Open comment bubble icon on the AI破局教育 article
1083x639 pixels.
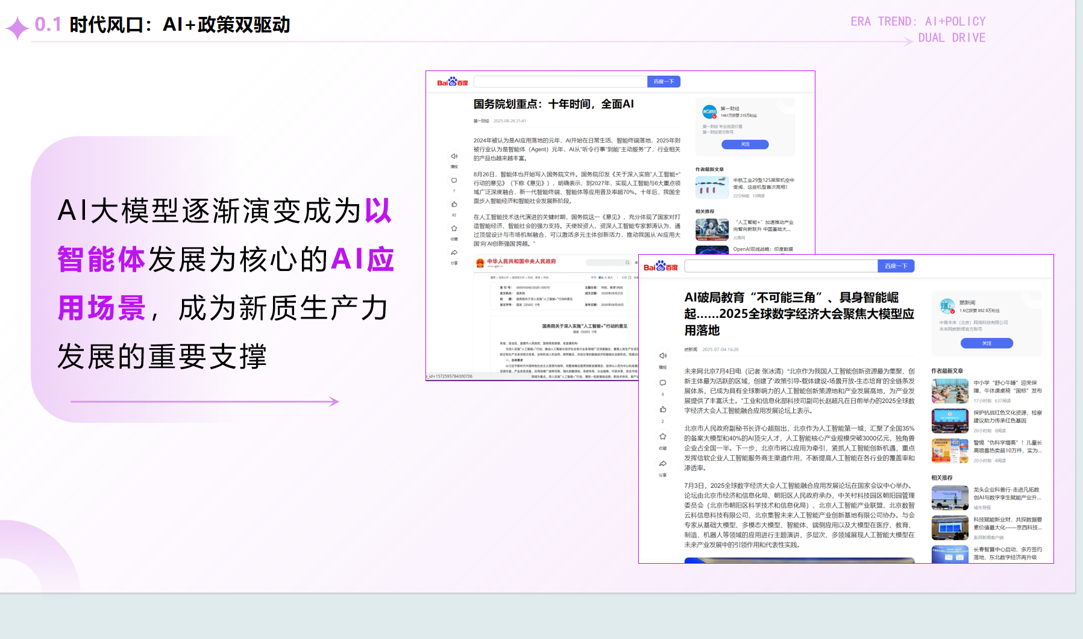[662, 383]
